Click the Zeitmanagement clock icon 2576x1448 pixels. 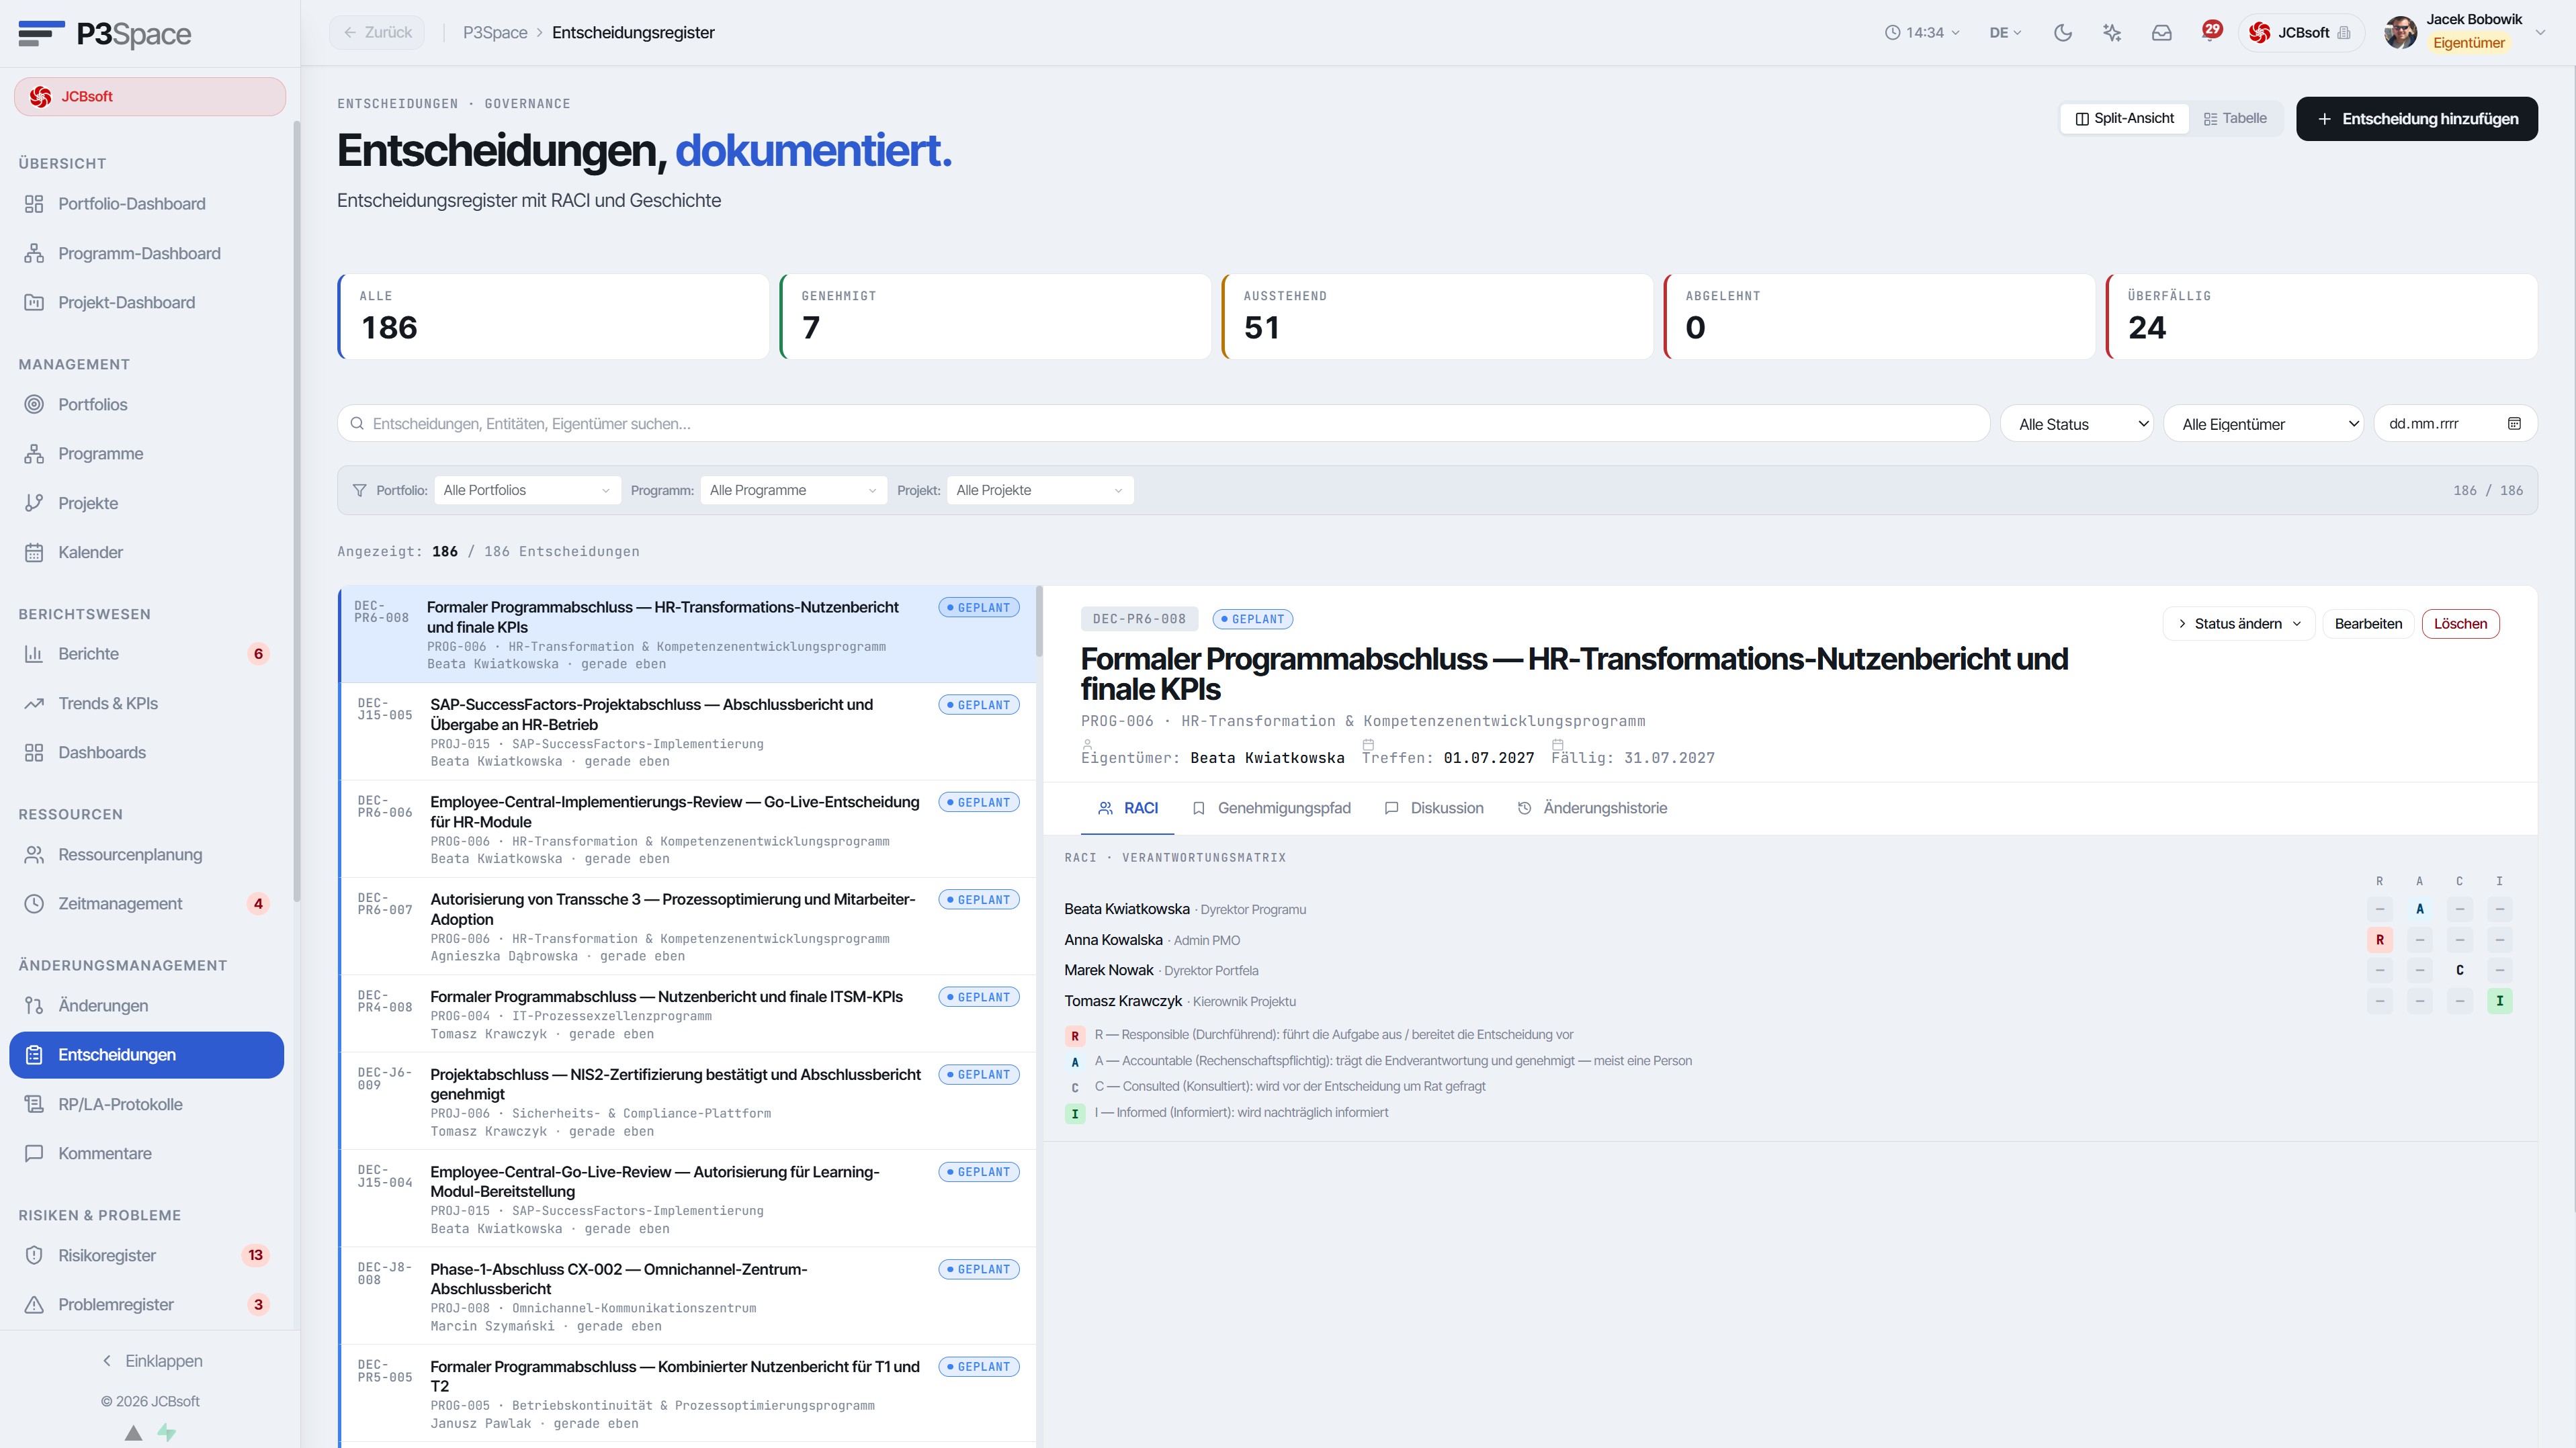coord(34,905)
